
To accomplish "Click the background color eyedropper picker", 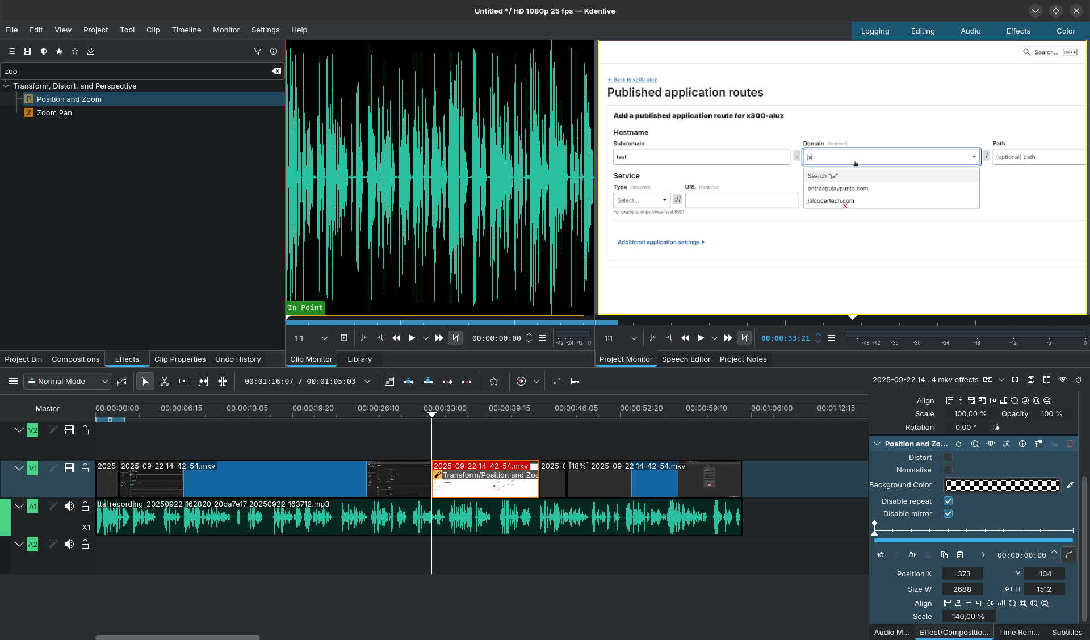I will click(1070, 485).
